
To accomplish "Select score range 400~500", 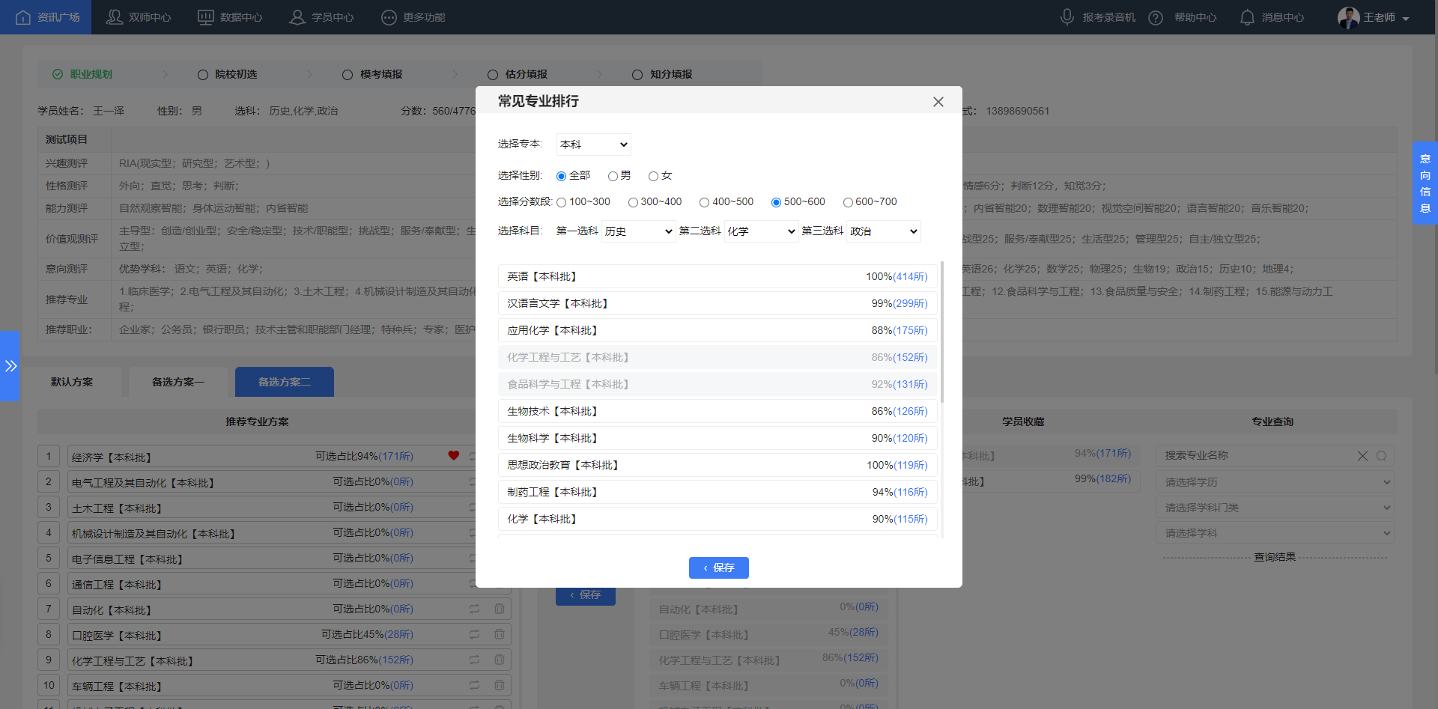I will coord(704,202).
